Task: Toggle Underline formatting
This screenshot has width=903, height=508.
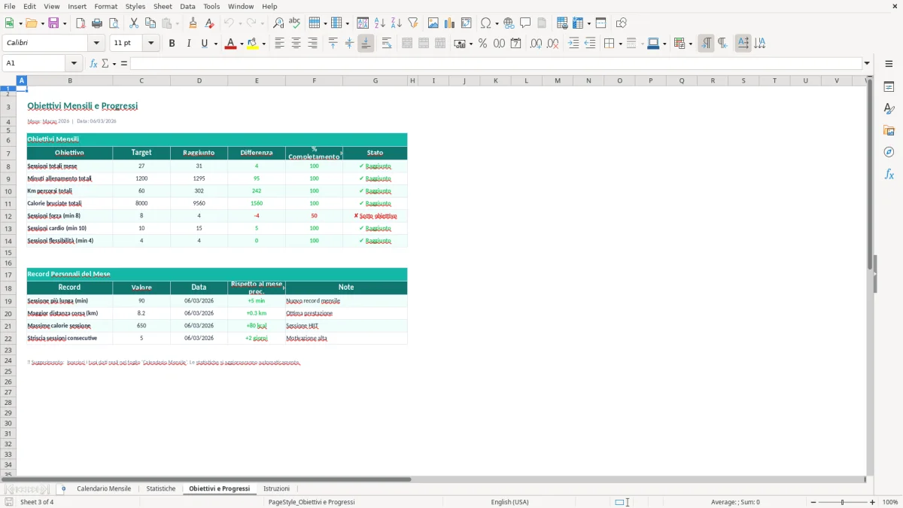Action: pos(204,44)
